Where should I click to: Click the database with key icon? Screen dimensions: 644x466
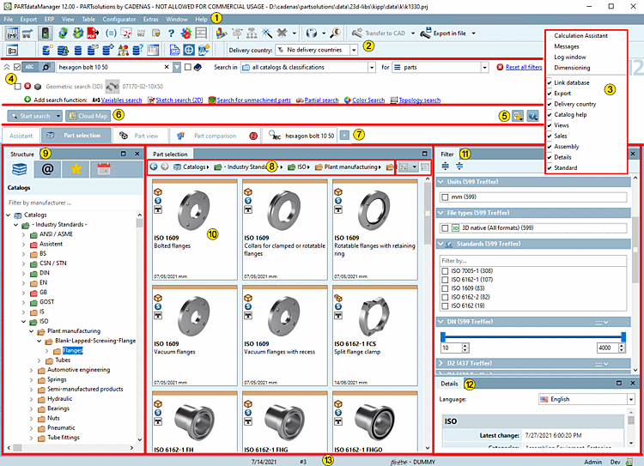[x=47, y=50]
